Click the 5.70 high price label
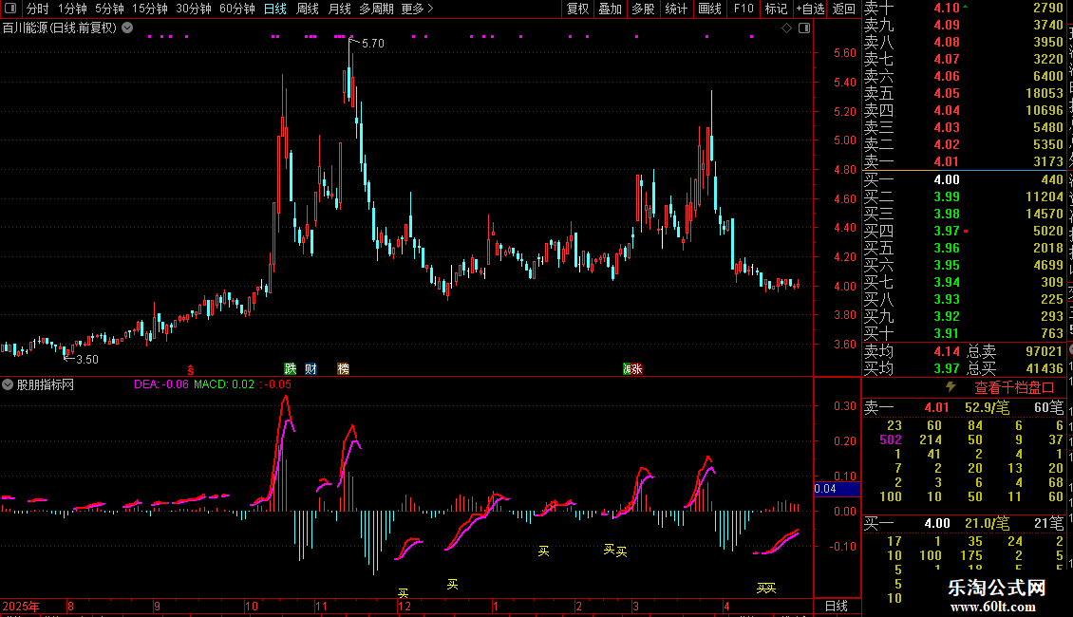1073x617 pixels. [x=373, y=43]
